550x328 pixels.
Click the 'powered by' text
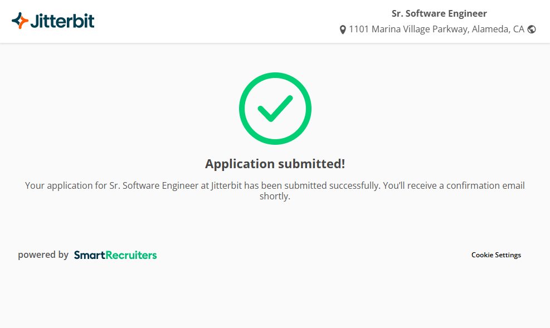43,255
